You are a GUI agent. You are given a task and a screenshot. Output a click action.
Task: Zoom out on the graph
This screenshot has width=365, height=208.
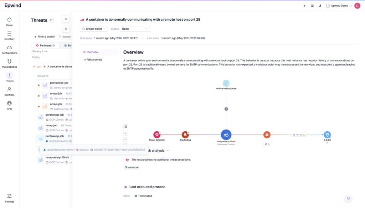pos(126,139)
